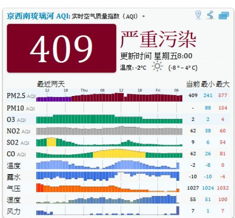Click the 露水 dew point chart
Image resolution: width=235 pixels, height=218 pixels.
point(108,176)
